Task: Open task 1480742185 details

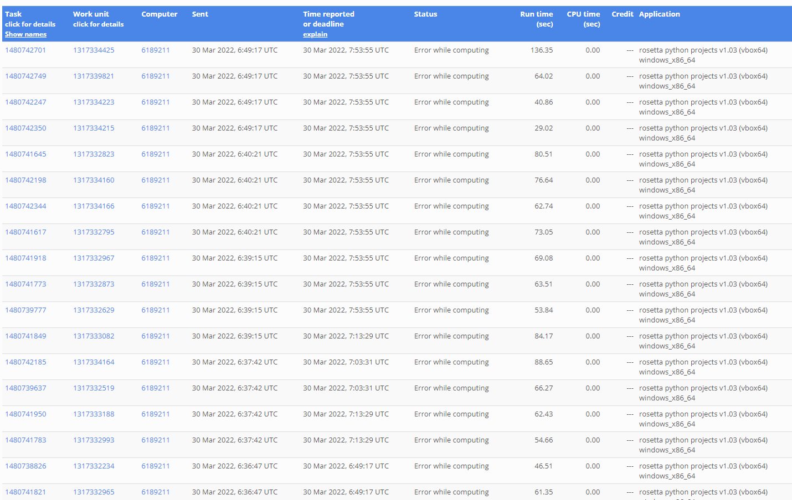Action: (x=25, y=362)
